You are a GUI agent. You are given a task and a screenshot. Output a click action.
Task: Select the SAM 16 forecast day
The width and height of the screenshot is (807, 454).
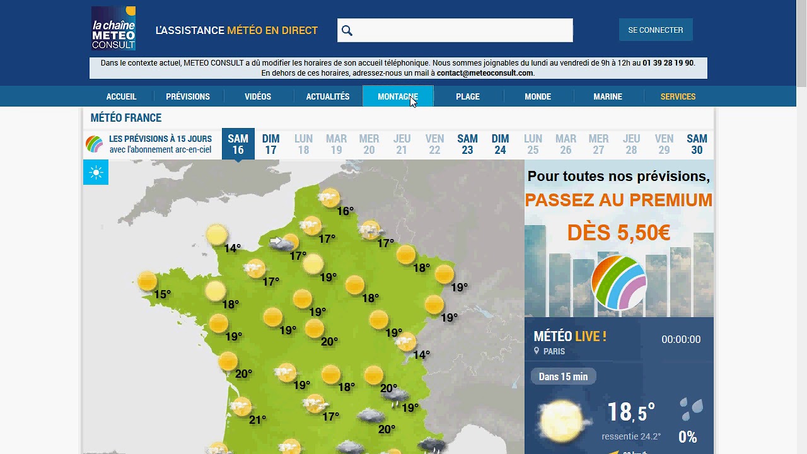238,144
